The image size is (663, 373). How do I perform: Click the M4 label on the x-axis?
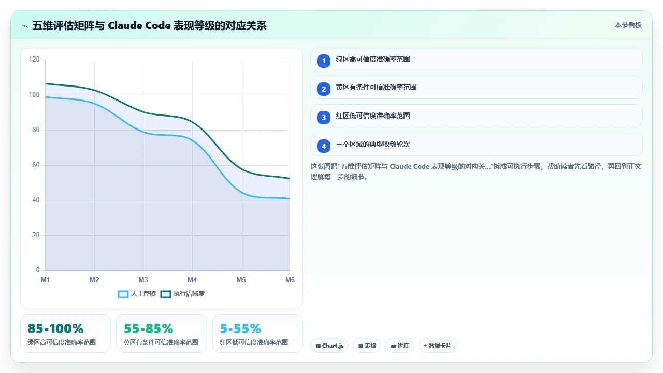click(192, 280)
